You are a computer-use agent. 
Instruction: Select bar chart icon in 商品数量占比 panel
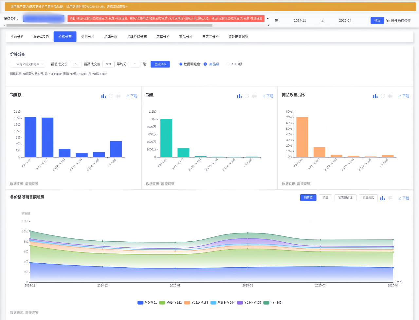[x=375, y=96]
